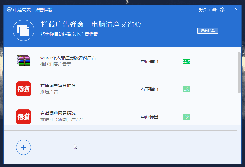The width and height of the screenshot is (245, 167).
Task: Click subtitle 将为你自动拦截以下广告弹窗
Action: 69,34
